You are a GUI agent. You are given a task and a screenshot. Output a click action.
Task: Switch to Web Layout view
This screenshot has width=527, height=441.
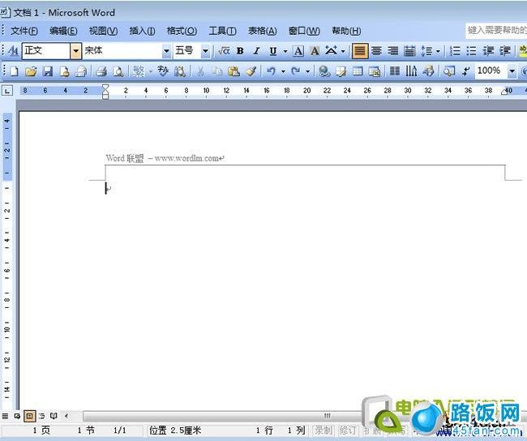tap(17, 416)
